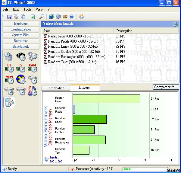Click the globe web icon in toolbar
This screenshot has width=181, height=173.
(51, 17)
